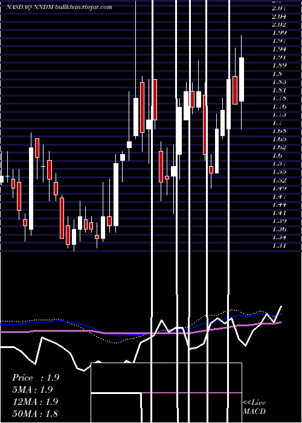Pick the 1.52 price axis value

[x=279, y=180]
